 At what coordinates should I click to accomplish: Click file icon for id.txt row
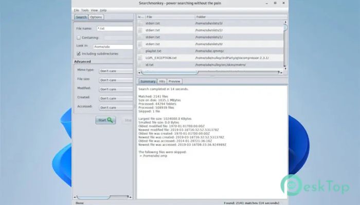coord(140,65)
